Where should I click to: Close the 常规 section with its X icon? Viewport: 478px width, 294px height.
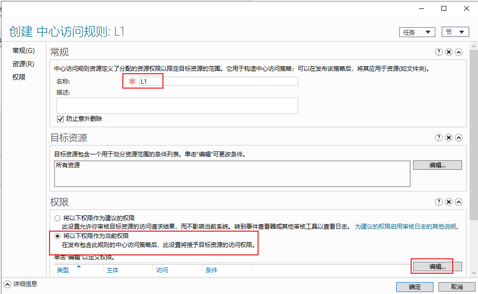(x=448, y=52)
